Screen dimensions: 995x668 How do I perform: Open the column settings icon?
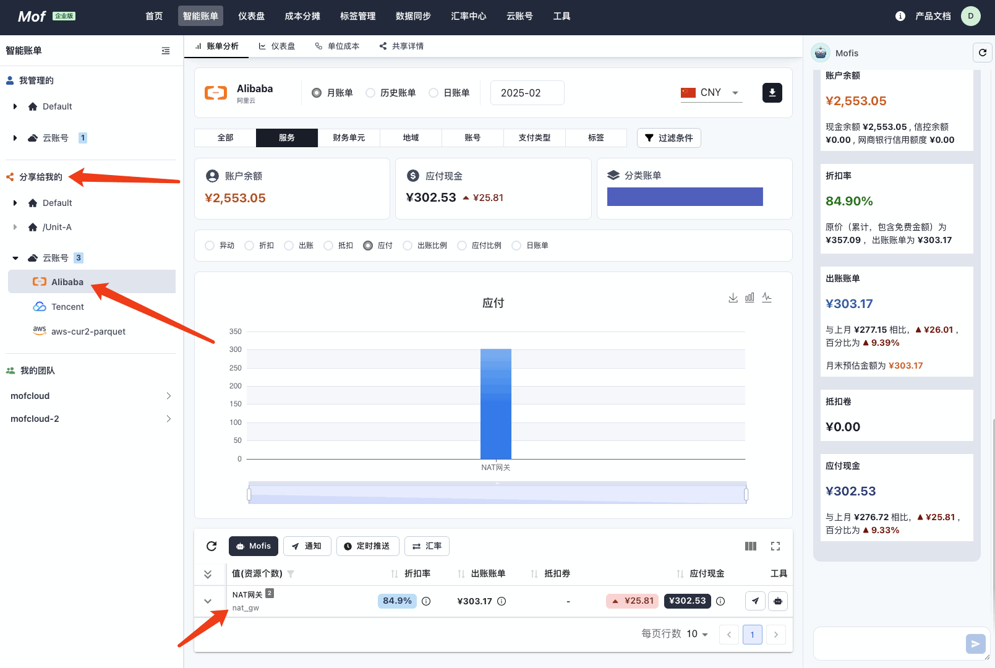point(751,546)
